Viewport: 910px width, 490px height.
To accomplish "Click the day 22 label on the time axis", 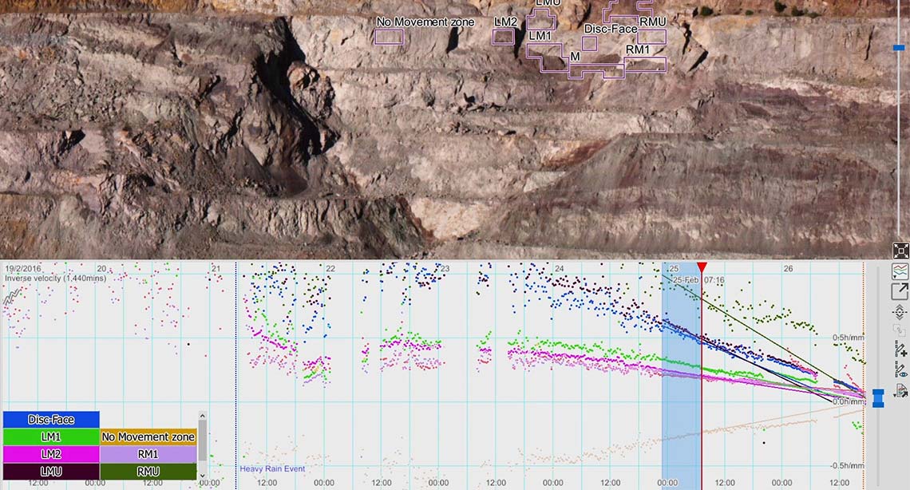I will click(330, 268).
